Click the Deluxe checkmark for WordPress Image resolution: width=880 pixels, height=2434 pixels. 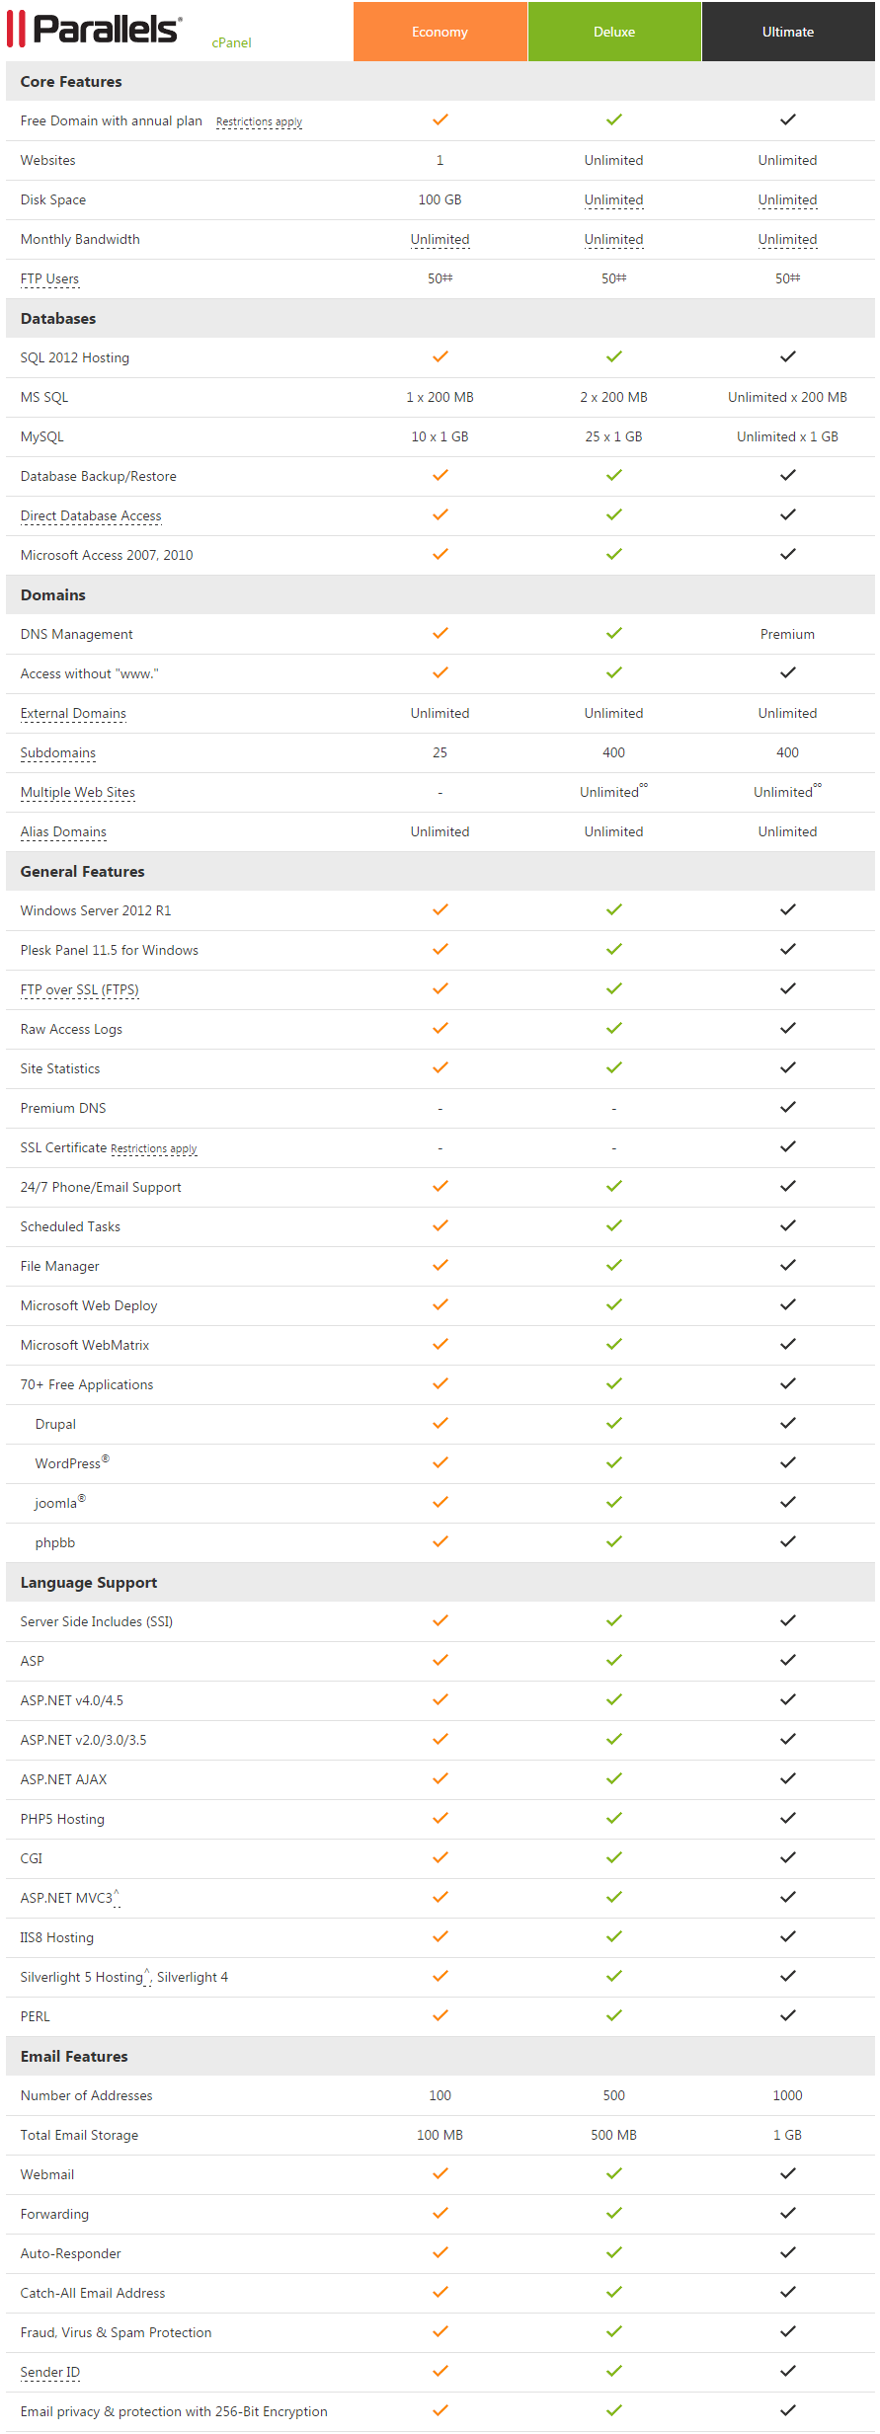click(x=613, y=1461)
